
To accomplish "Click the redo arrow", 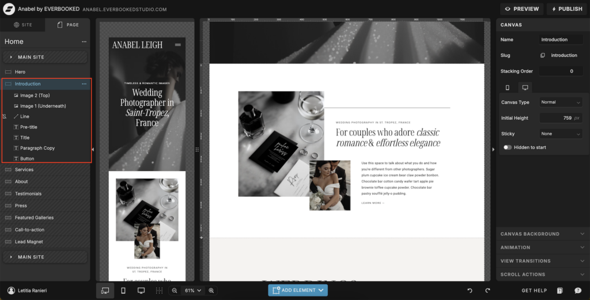I will click(x=487, y=291).
